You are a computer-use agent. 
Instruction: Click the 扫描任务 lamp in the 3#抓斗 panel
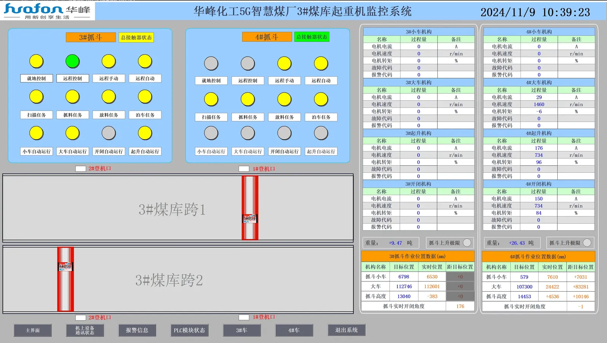click(36, 97)
